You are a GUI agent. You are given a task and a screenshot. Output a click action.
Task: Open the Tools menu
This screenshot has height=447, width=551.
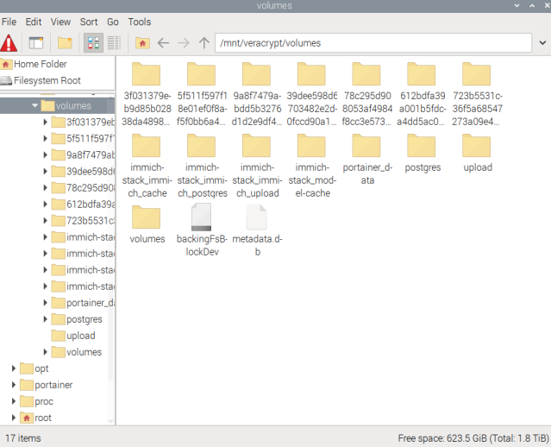click(x=139, y=22)
